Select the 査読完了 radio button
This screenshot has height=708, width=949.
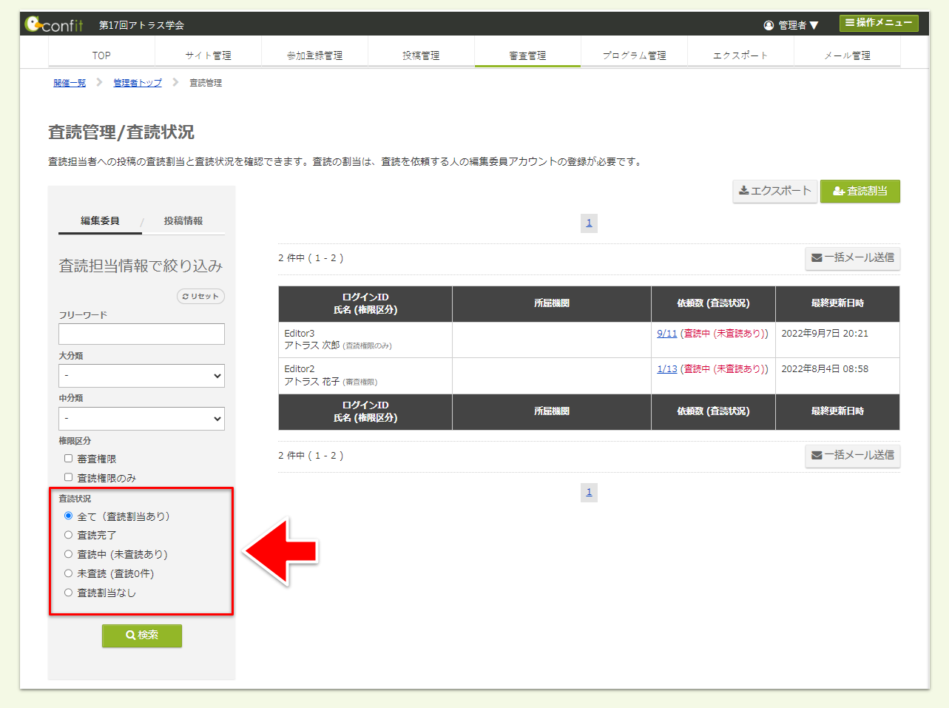tap(68, 535)
